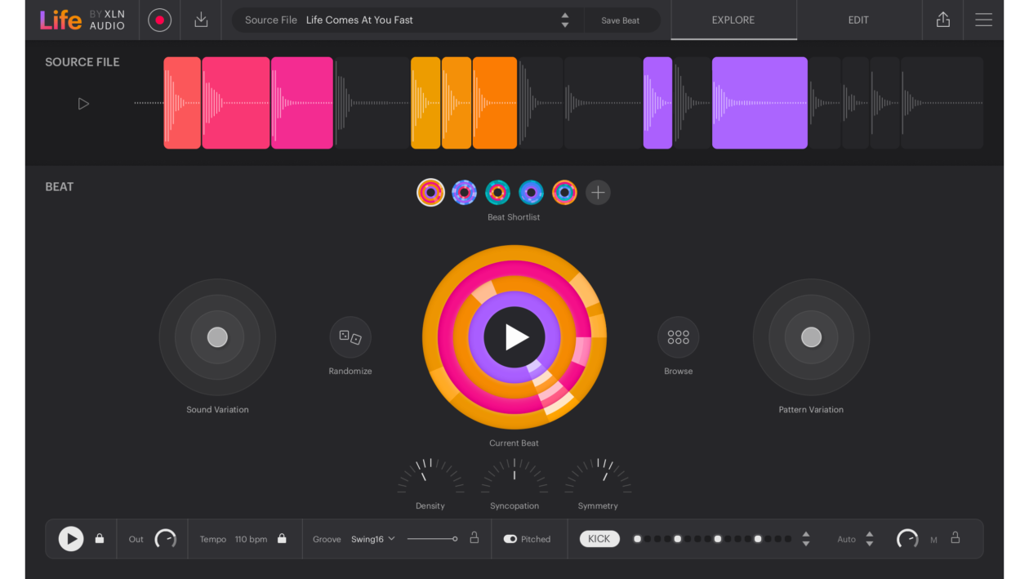Open the Swing16 groove dropdown
This screenshot has height=579, width=1029.
(373, 539)
